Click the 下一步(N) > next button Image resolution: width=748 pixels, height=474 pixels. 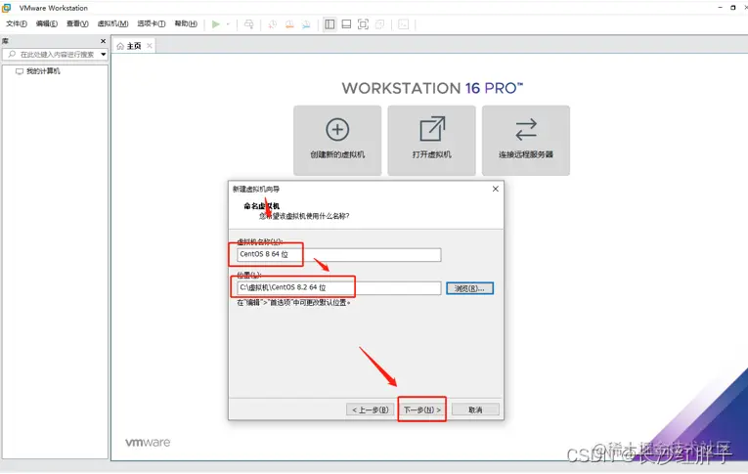[422, 409]
